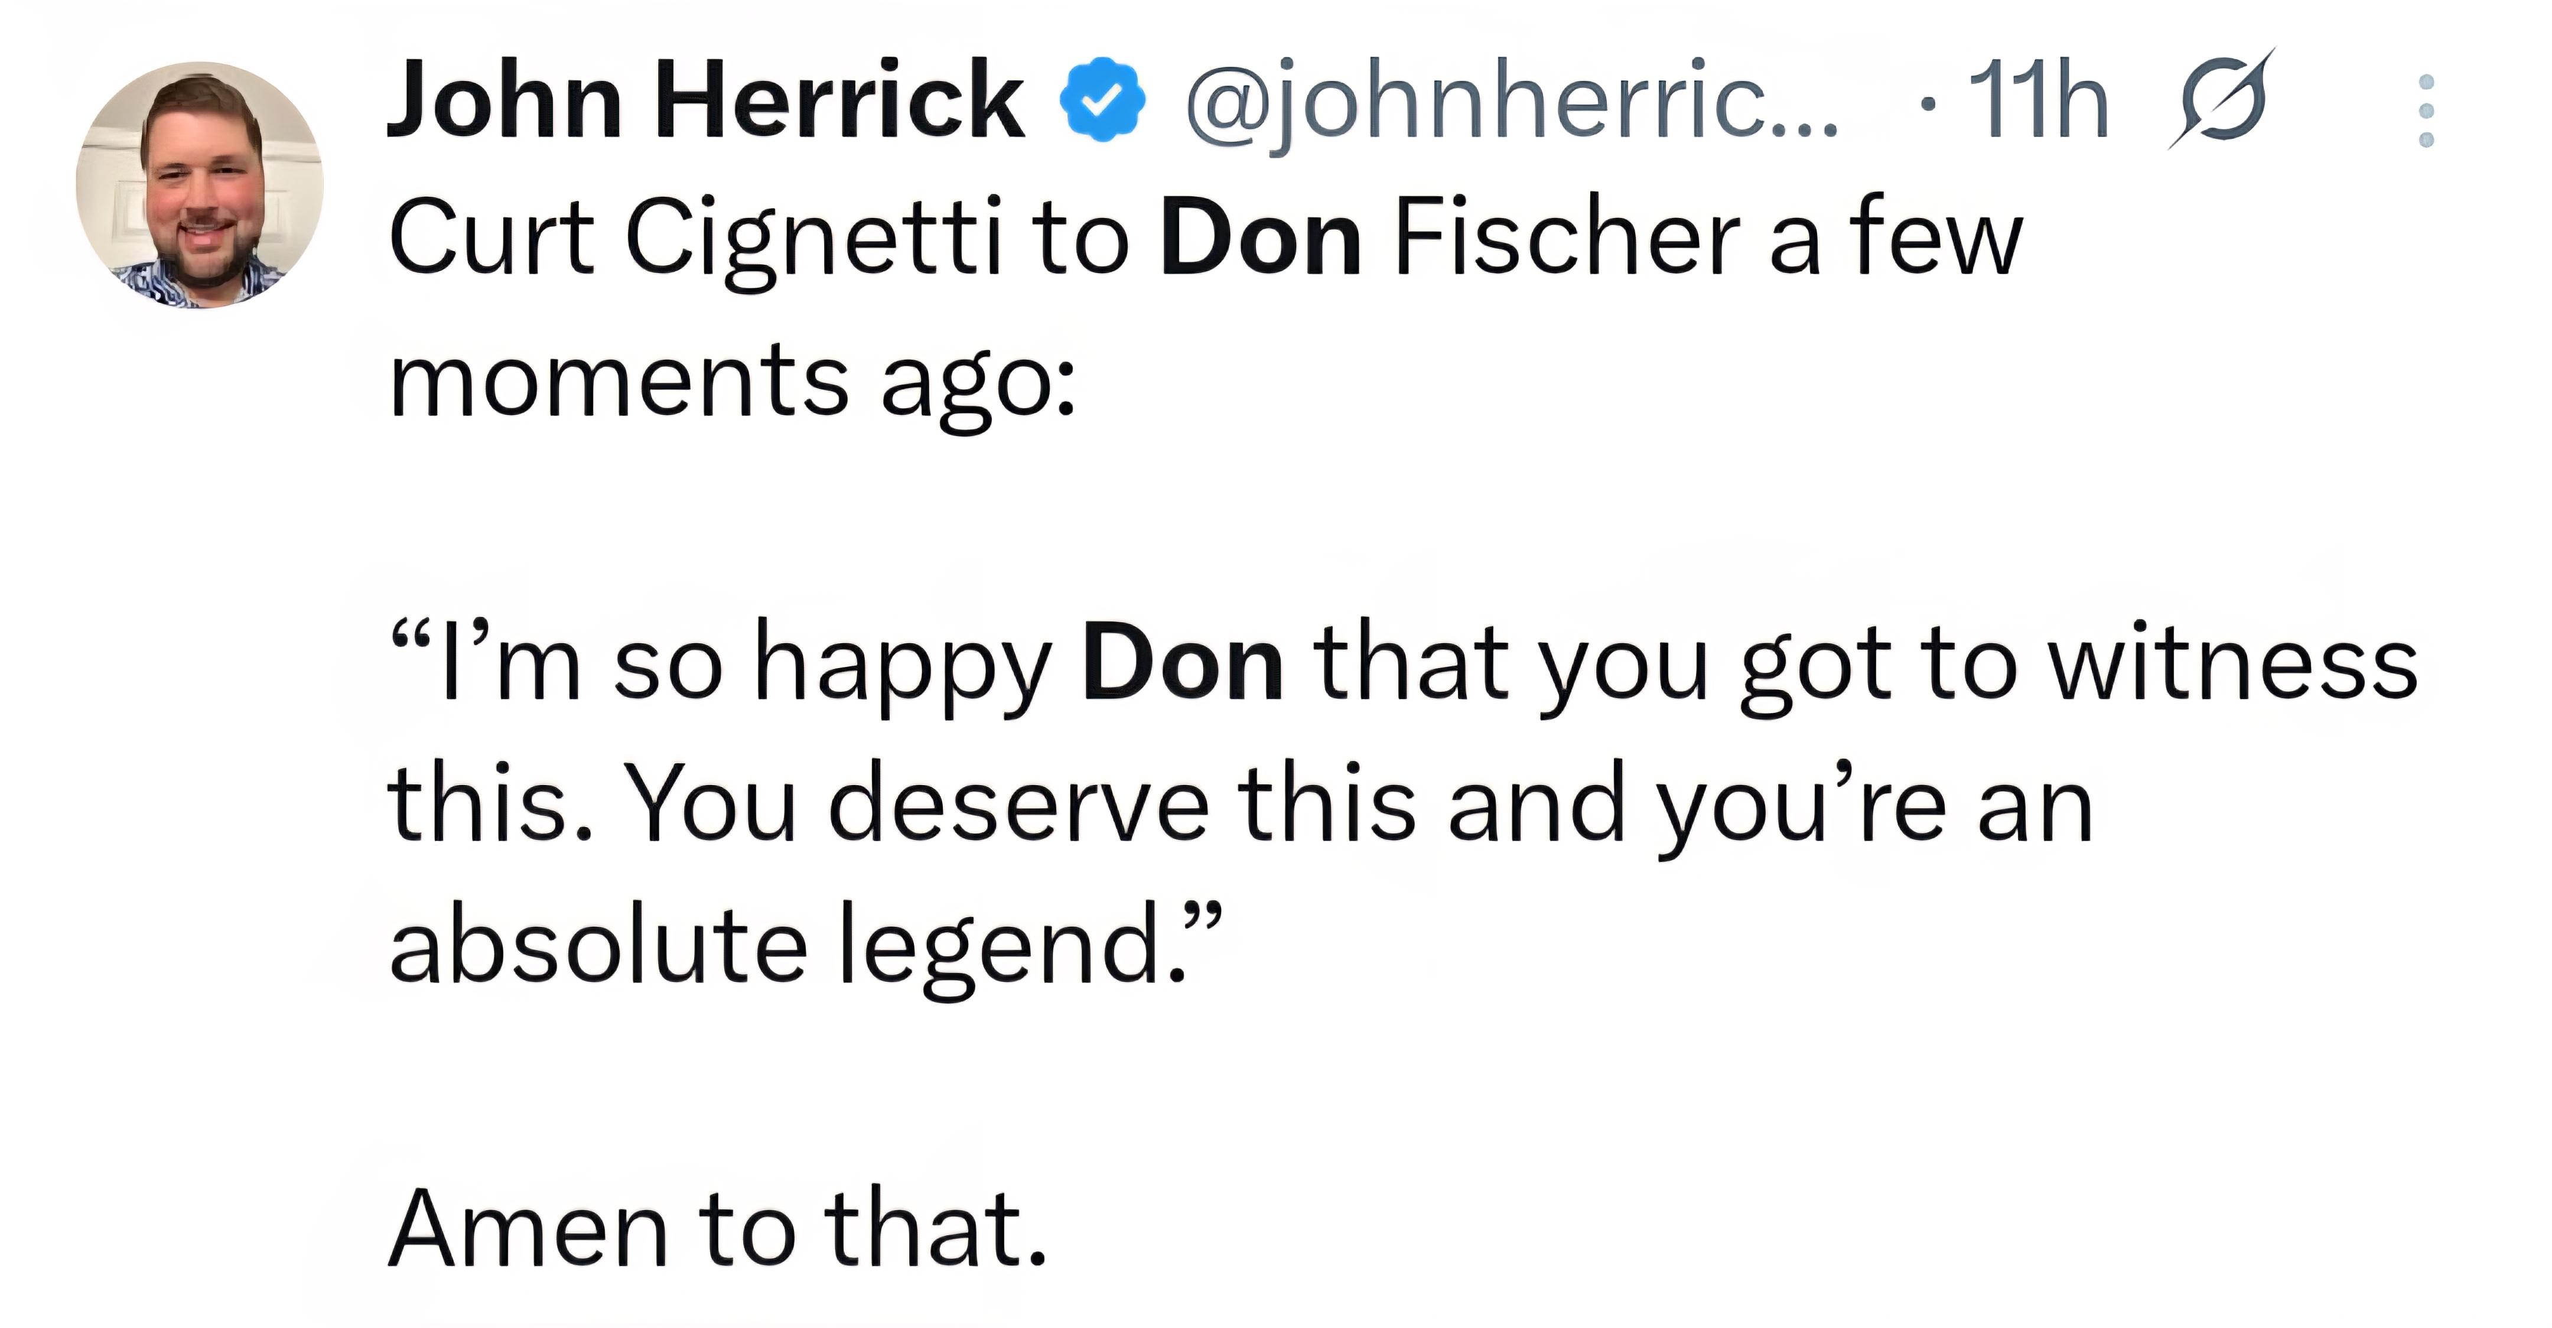The width and height of the screenshot is (2552, 1328).
Task: Click the "moments ago:" text
Action: click(732, 382)
